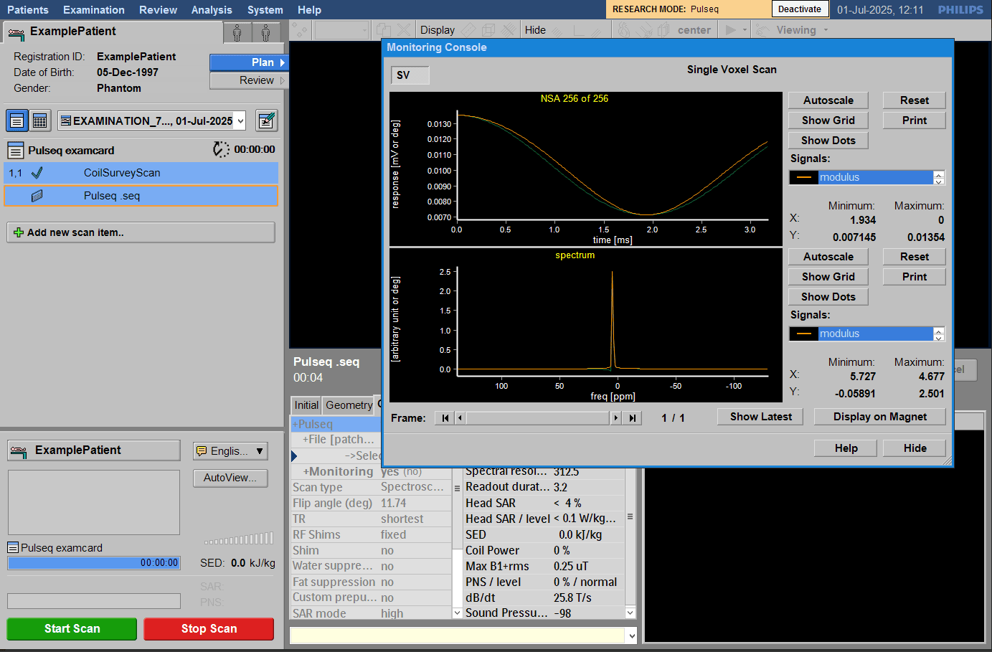Select the CoilSurveyScan row
The height and width of the screenshot is (652, 992).
pos(141,173)
